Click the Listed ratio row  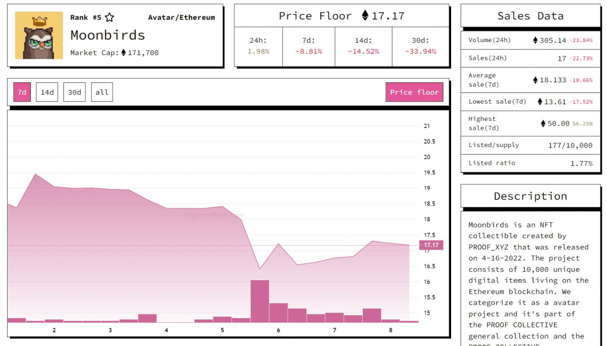coord(531,164)
